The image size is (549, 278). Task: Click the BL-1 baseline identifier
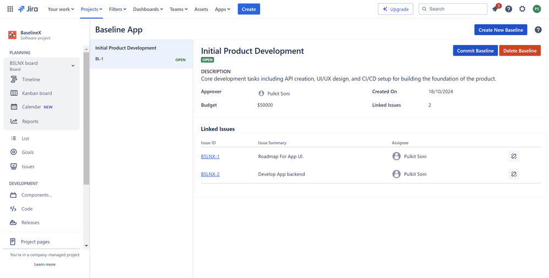[99, 59]
